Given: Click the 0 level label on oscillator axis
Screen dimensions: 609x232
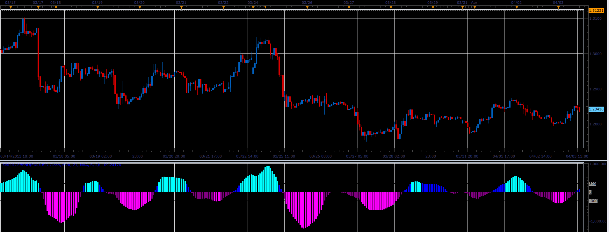Looking at the screenshot, I should pos(590,192).
